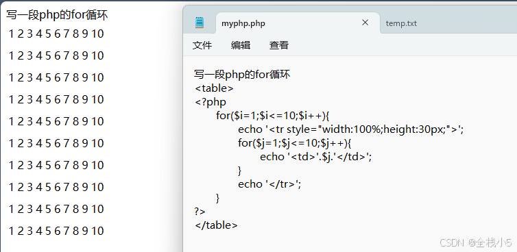Click the echo '<td>' code line
Image resolution: width=517 pixels, height=252 pixels.
point(316,157)
